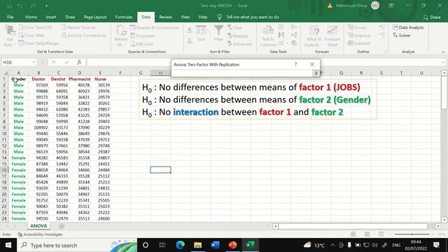Viewport: 448px width, 252px height.
Task: Open the Data Analysis tool
Action: click(x=408, y=27)
